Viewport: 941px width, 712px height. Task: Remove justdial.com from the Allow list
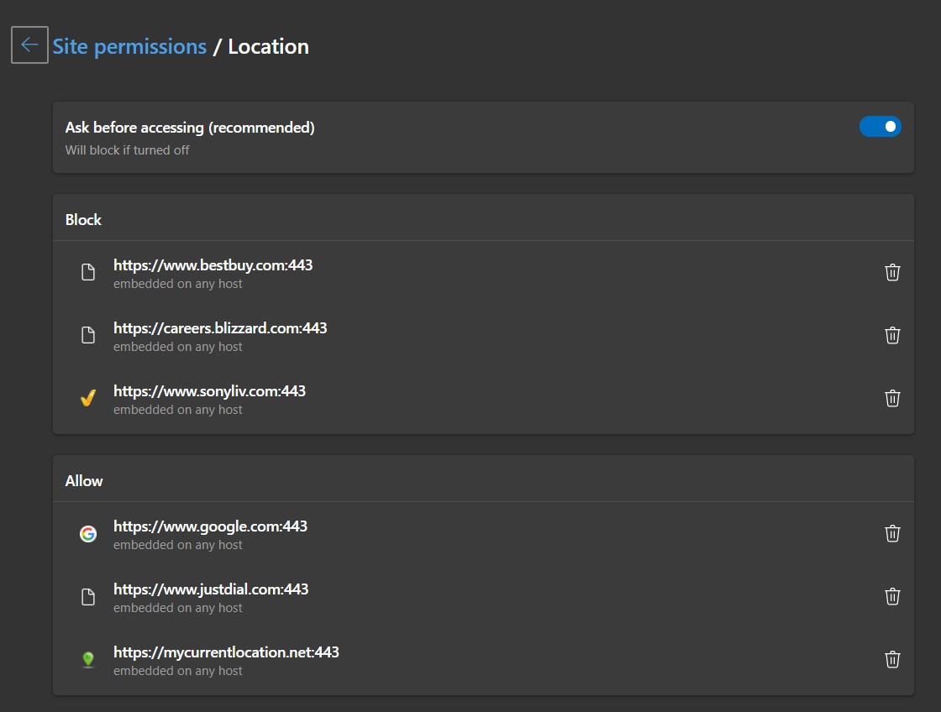pos(892,596)
